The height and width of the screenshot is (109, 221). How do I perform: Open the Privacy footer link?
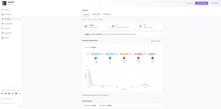[x=19, y=90]
